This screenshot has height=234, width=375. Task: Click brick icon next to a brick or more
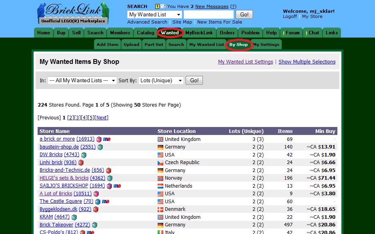tap(99, 139)
